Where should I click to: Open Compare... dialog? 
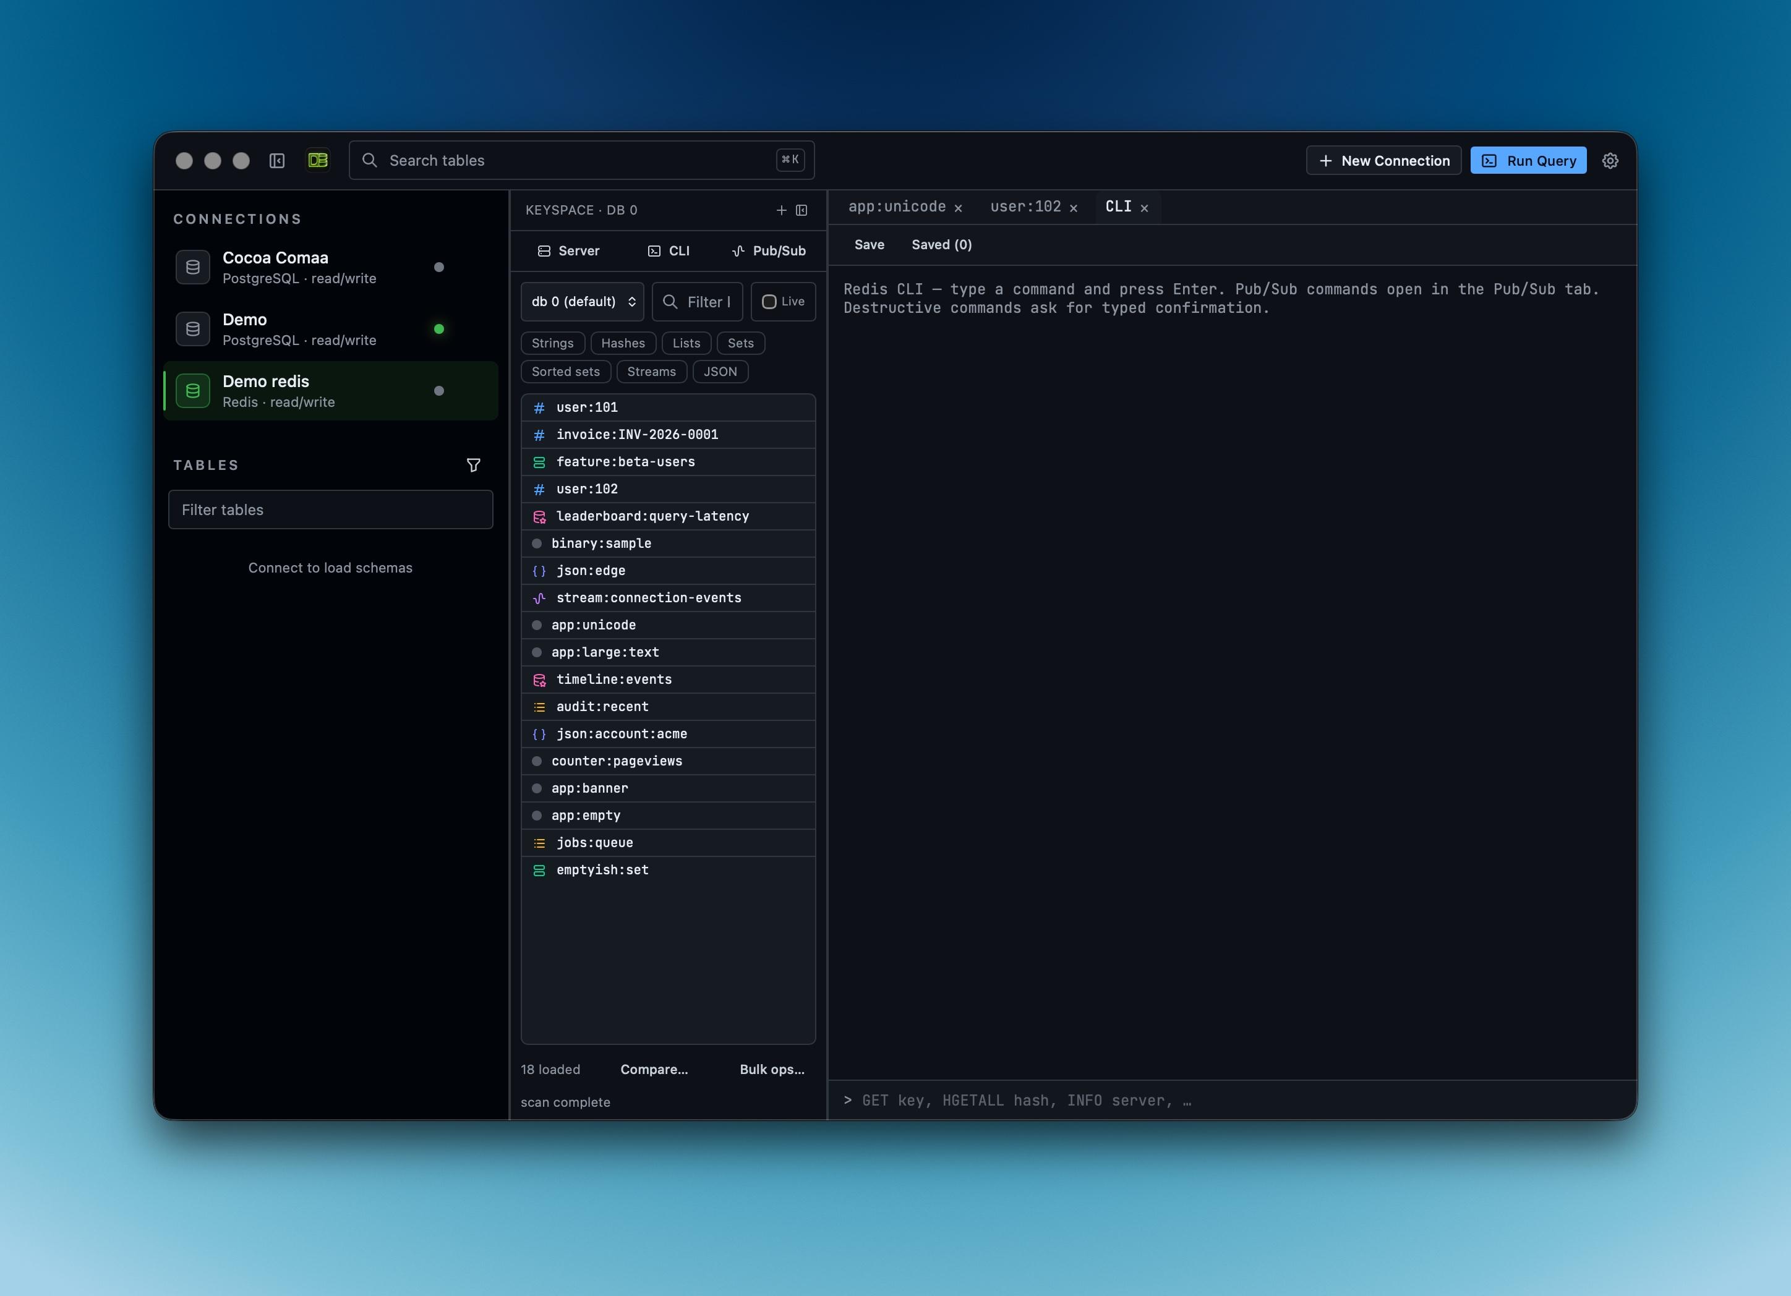(x=654, y=1069)
